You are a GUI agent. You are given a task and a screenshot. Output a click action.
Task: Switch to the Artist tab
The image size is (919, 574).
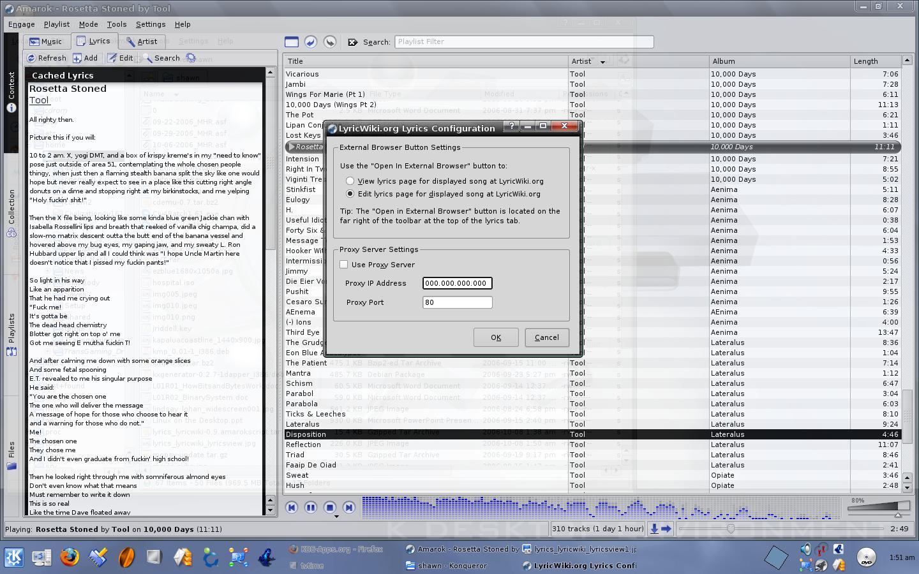(141, 41)
